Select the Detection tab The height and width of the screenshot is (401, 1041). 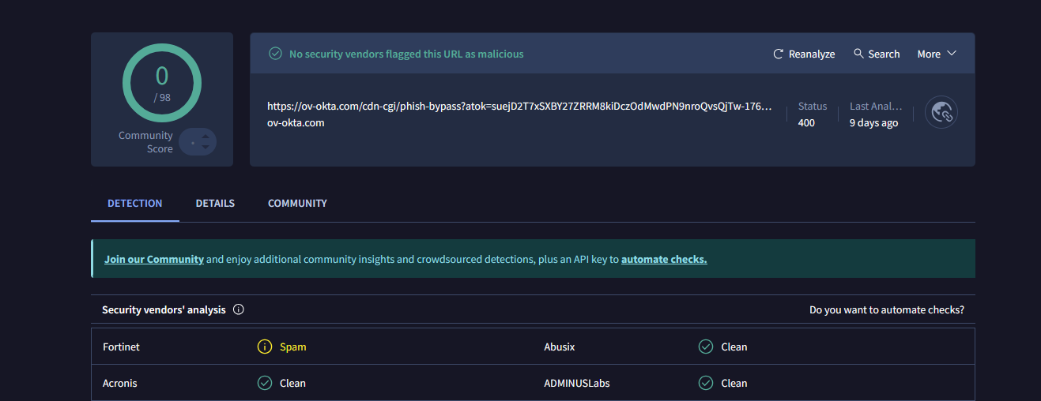135,203
